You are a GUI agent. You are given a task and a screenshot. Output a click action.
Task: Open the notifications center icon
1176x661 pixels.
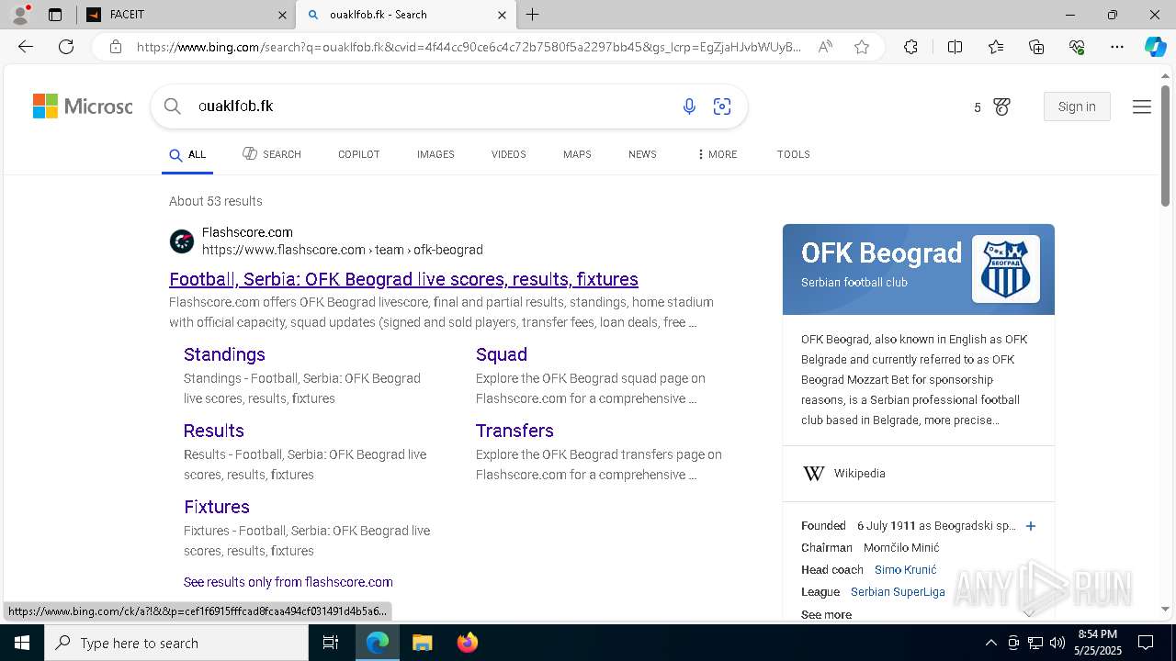[x=1146, y=643]
